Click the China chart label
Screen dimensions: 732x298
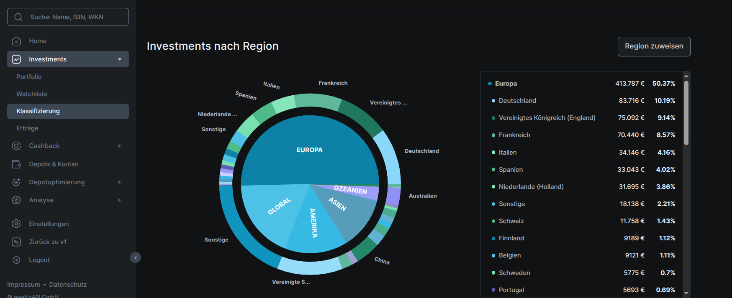click(382, 261)
